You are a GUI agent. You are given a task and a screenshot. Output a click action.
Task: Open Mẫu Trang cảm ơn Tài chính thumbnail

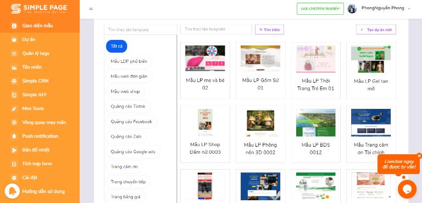[371, 123]
